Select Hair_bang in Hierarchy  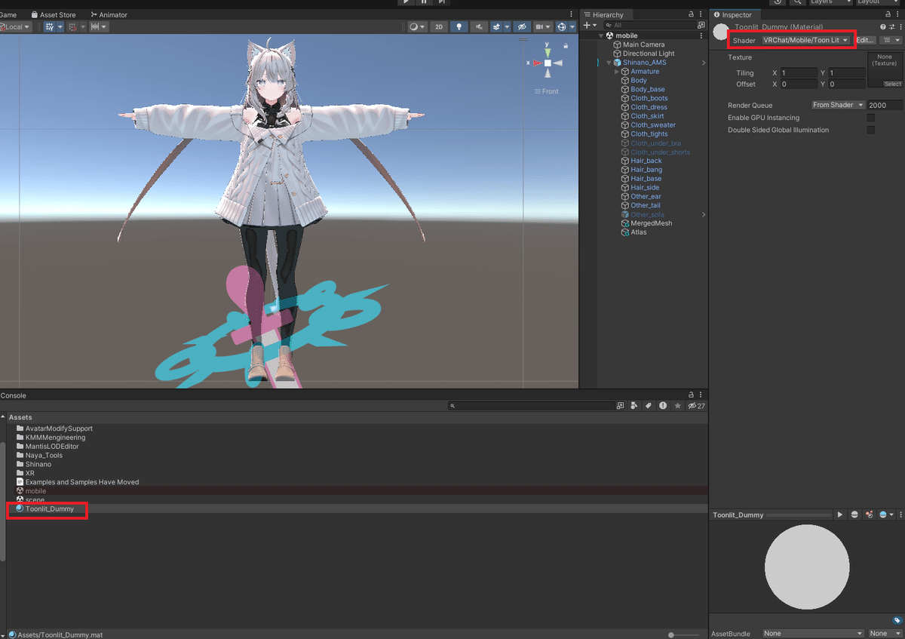646,170
